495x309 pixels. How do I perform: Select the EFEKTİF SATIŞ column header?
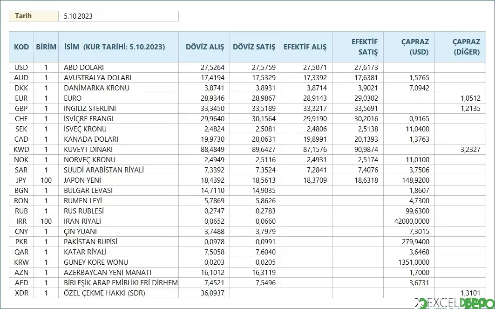(358, 47)
